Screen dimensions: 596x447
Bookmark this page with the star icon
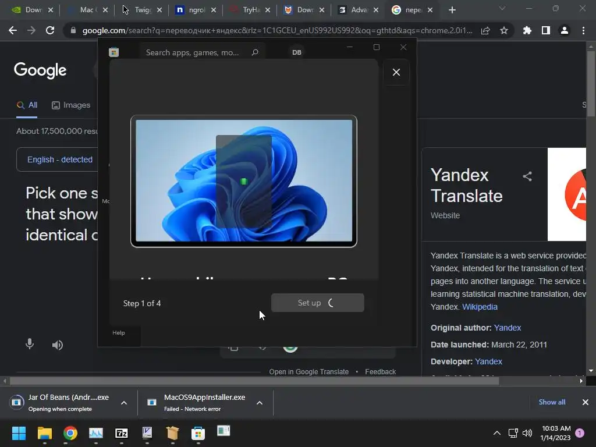504,30
